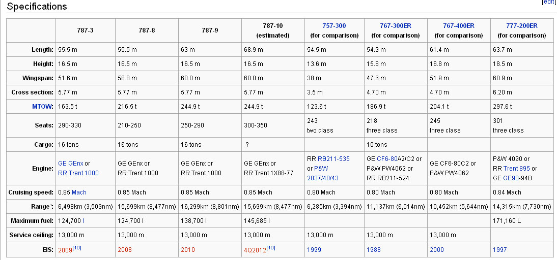This screenshot has width=557, height=260.
Task: Click the Service ceiling row header
Action: tap(31, 235)
